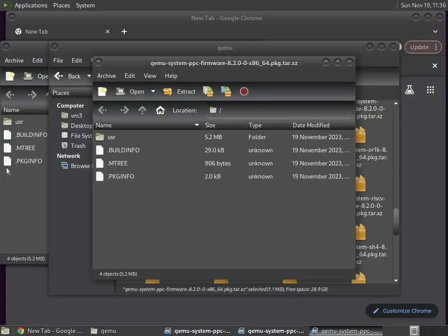Open Archive menu in front window

[106, 76]
